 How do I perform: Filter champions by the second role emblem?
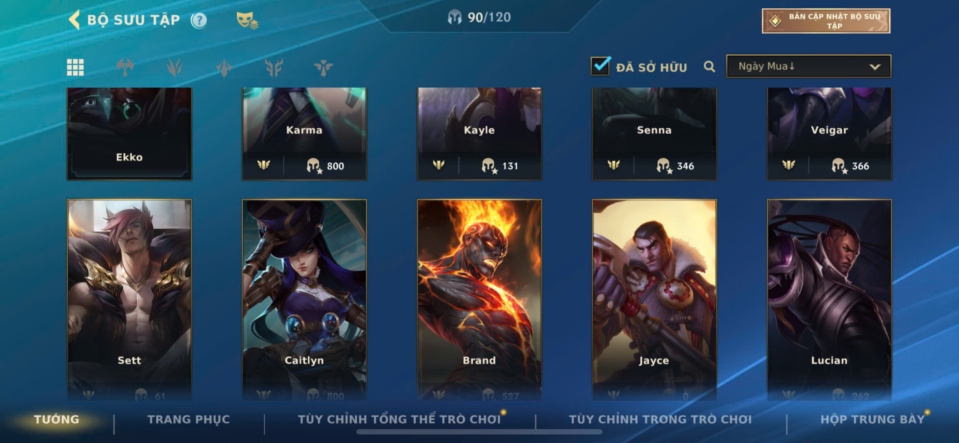tap(174, 67)
